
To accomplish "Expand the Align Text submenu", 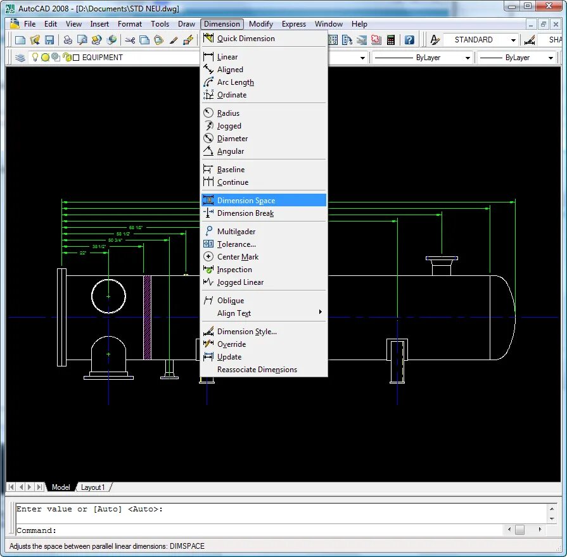I will [264, 313].
